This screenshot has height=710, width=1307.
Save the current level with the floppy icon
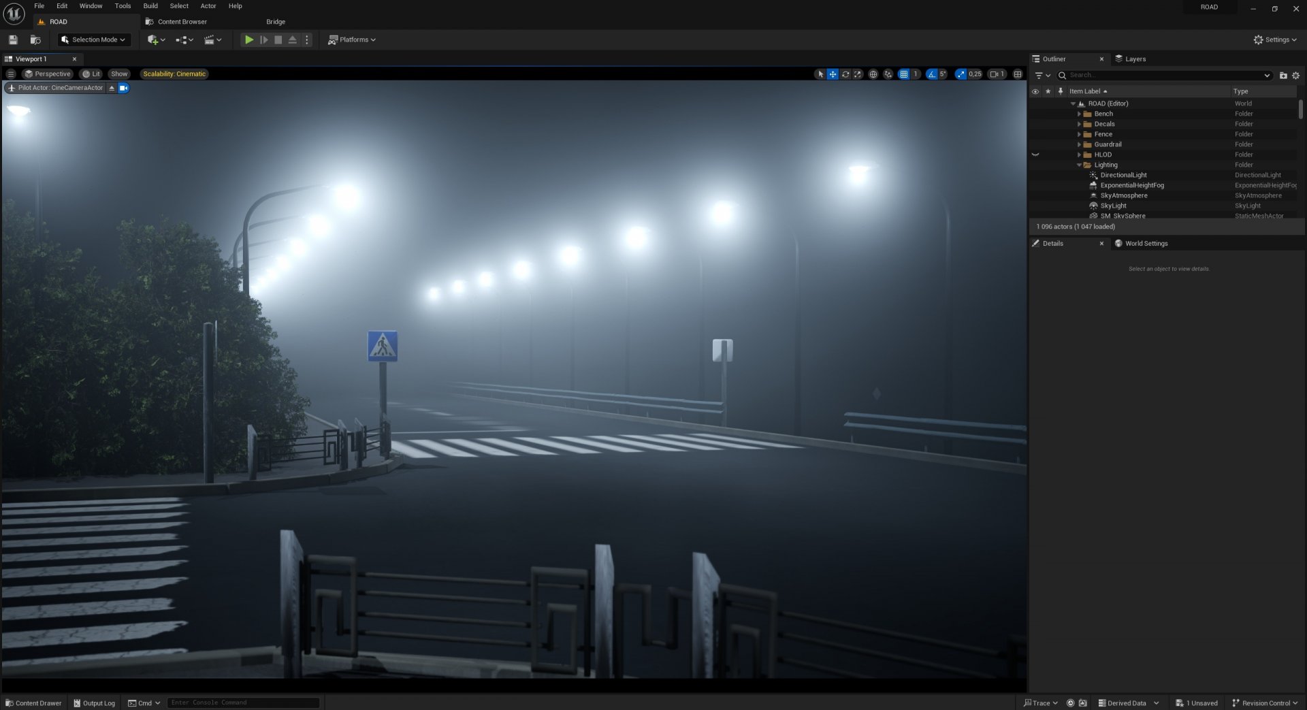coord(13,40)
